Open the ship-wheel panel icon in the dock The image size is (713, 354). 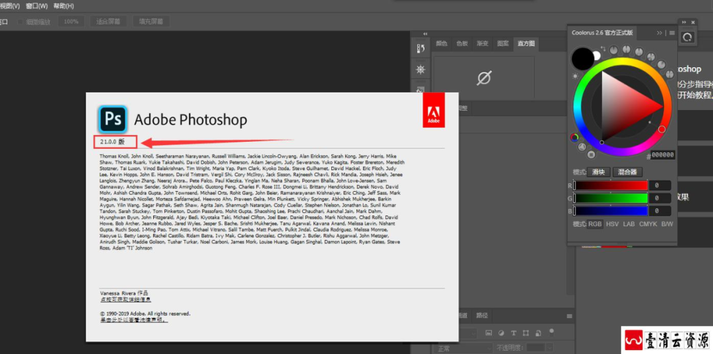coord(421,70)
